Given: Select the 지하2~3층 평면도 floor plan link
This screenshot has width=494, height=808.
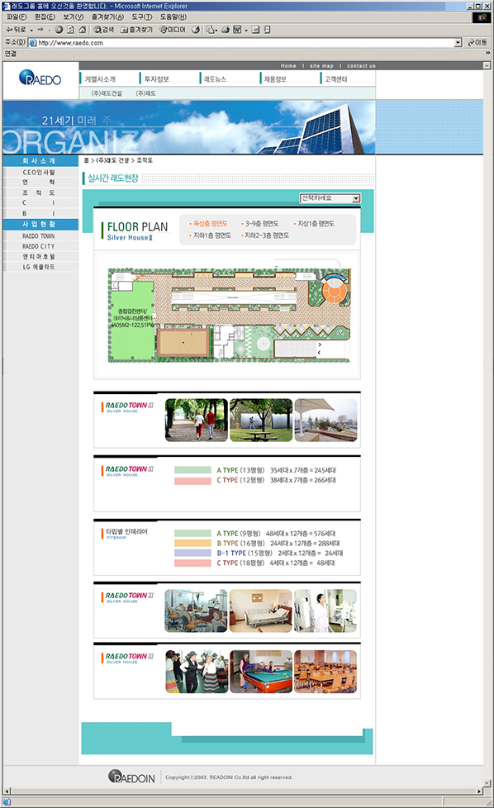Looking at the screenshot, I should click(x=267, y=235).
